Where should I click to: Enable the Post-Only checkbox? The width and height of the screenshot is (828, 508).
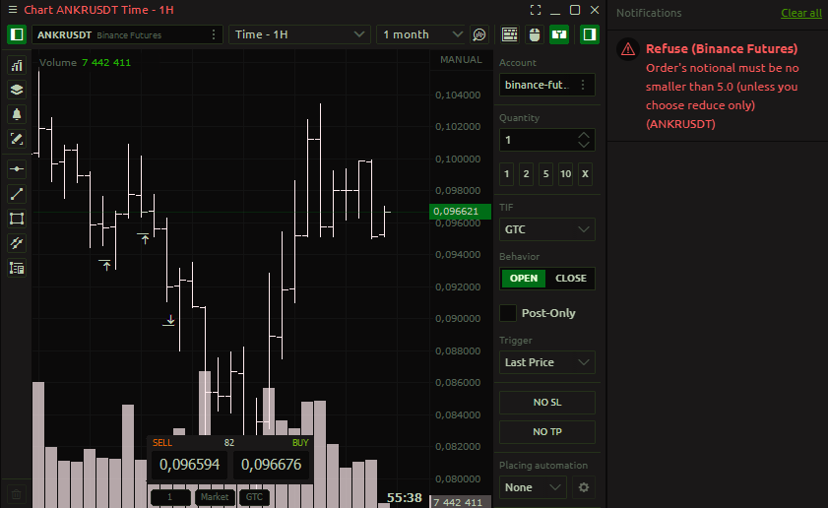508,313
